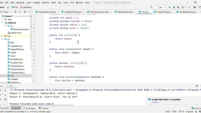Run the Fan configuration with green play button
Screen dimensions: 201x113
tap(170, 7)
